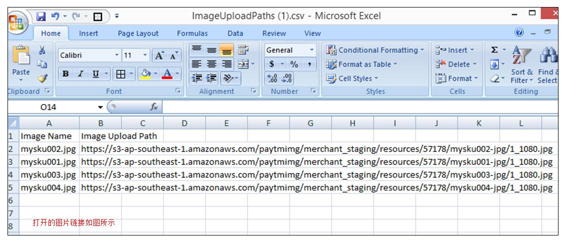Set top vertical alignment
This screenshot has width=564, height=244.
196,50
